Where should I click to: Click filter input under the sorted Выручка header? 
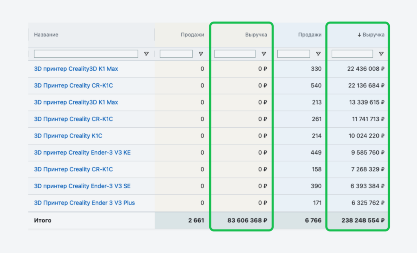352,54
